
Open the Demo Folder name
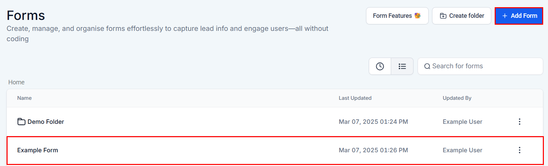(46, 122)
